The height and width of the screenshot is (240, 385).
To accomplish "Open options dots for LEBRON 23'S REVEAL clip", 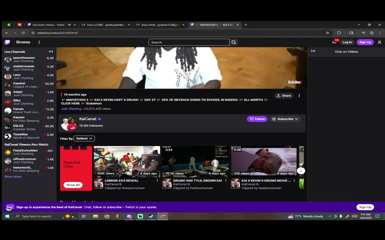I will [x=157, y=181].
